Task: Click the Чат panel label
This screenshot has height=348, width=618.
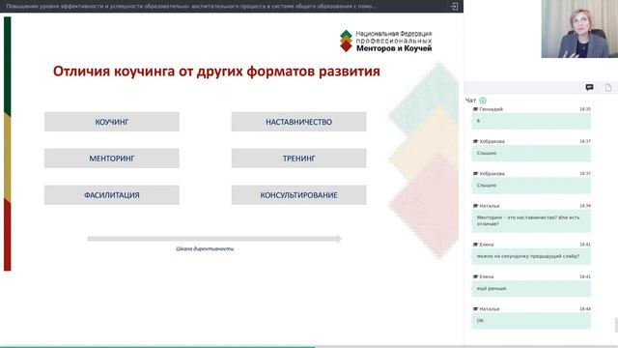Action: [470, 101]
